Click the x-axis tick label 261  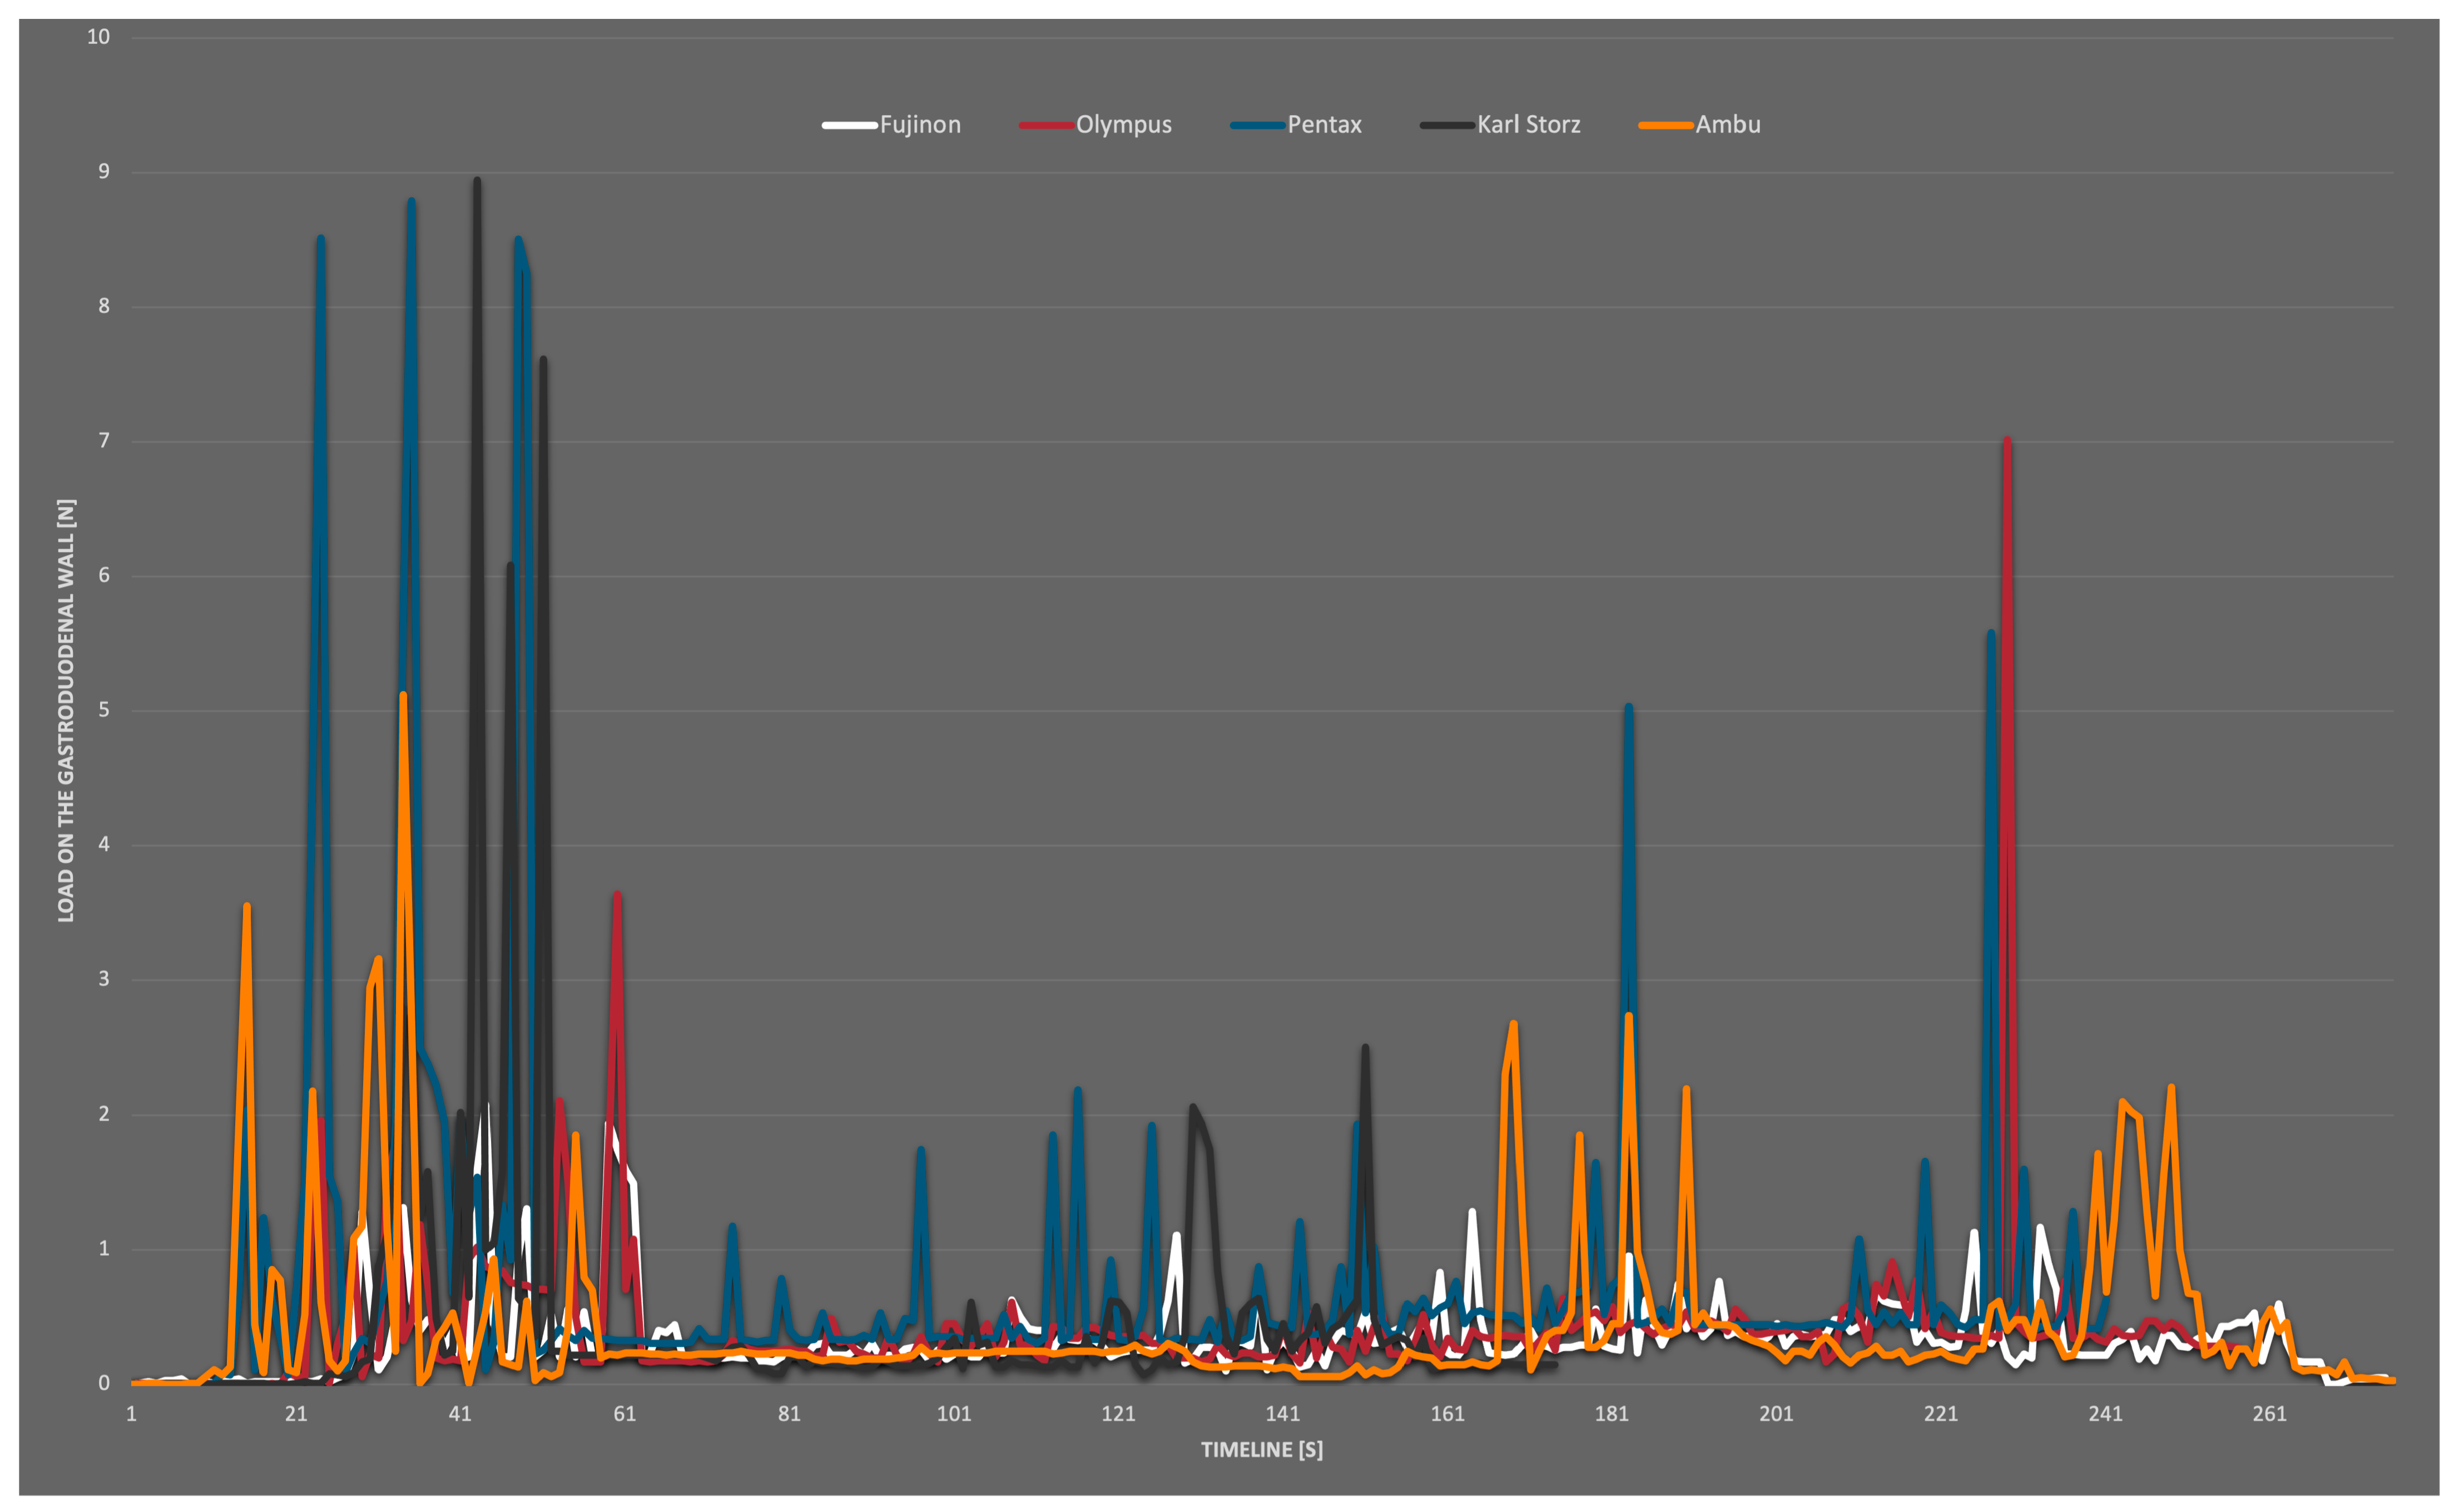click(2269, 1413)
